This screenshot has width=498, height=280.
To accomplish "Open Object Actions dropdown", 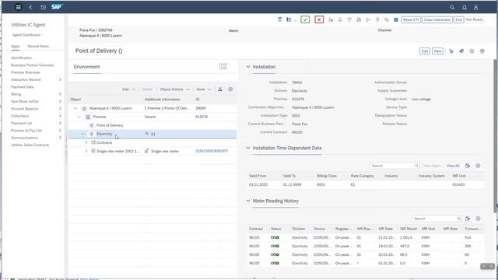I will click(174, 89).
